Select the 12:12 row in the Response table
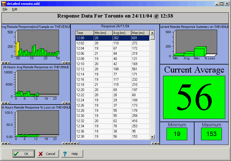This screenshot has height=161, width=231. [112, 69]
